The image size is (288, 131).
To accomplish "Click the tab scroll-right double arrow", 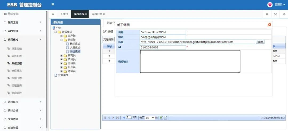I will (267, 14).
